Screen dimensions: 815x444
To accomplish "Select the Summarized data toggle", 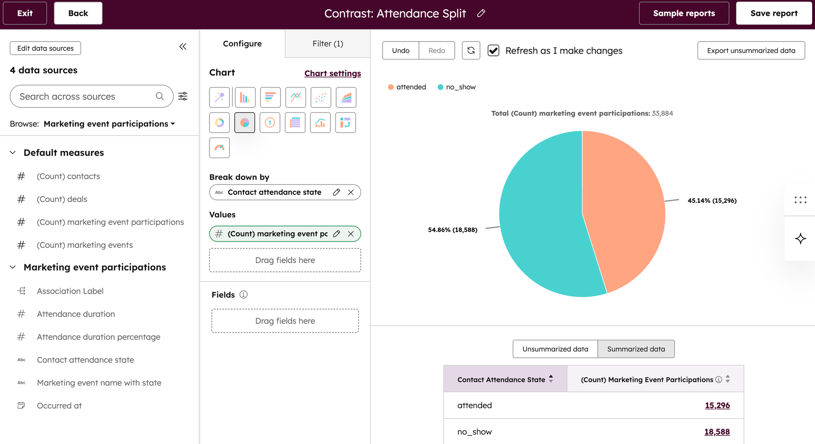I will coord(636,349).
